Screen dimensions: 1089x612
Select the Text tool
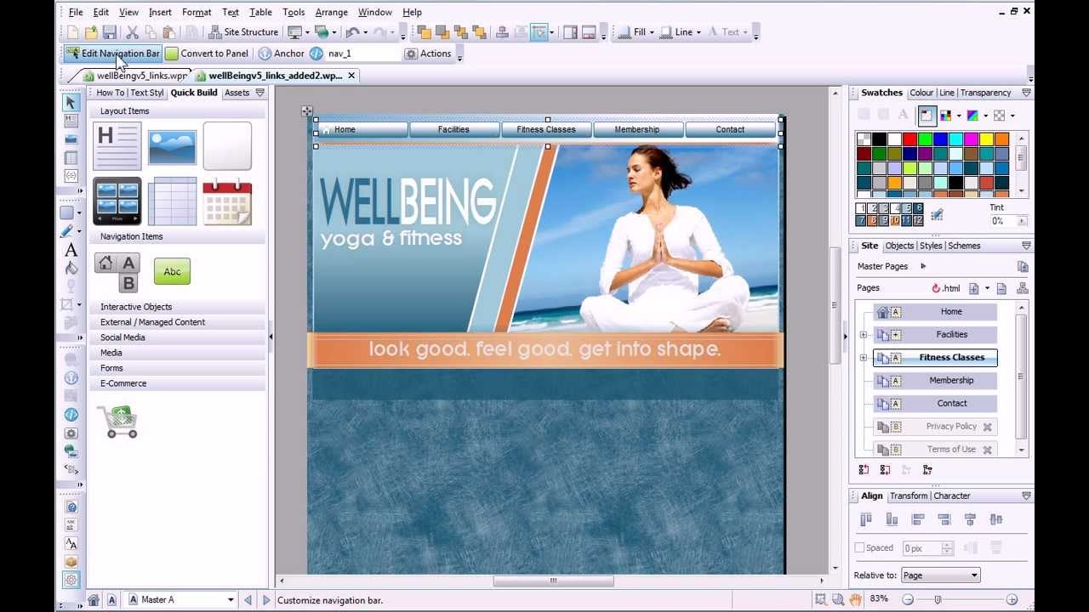71,250
